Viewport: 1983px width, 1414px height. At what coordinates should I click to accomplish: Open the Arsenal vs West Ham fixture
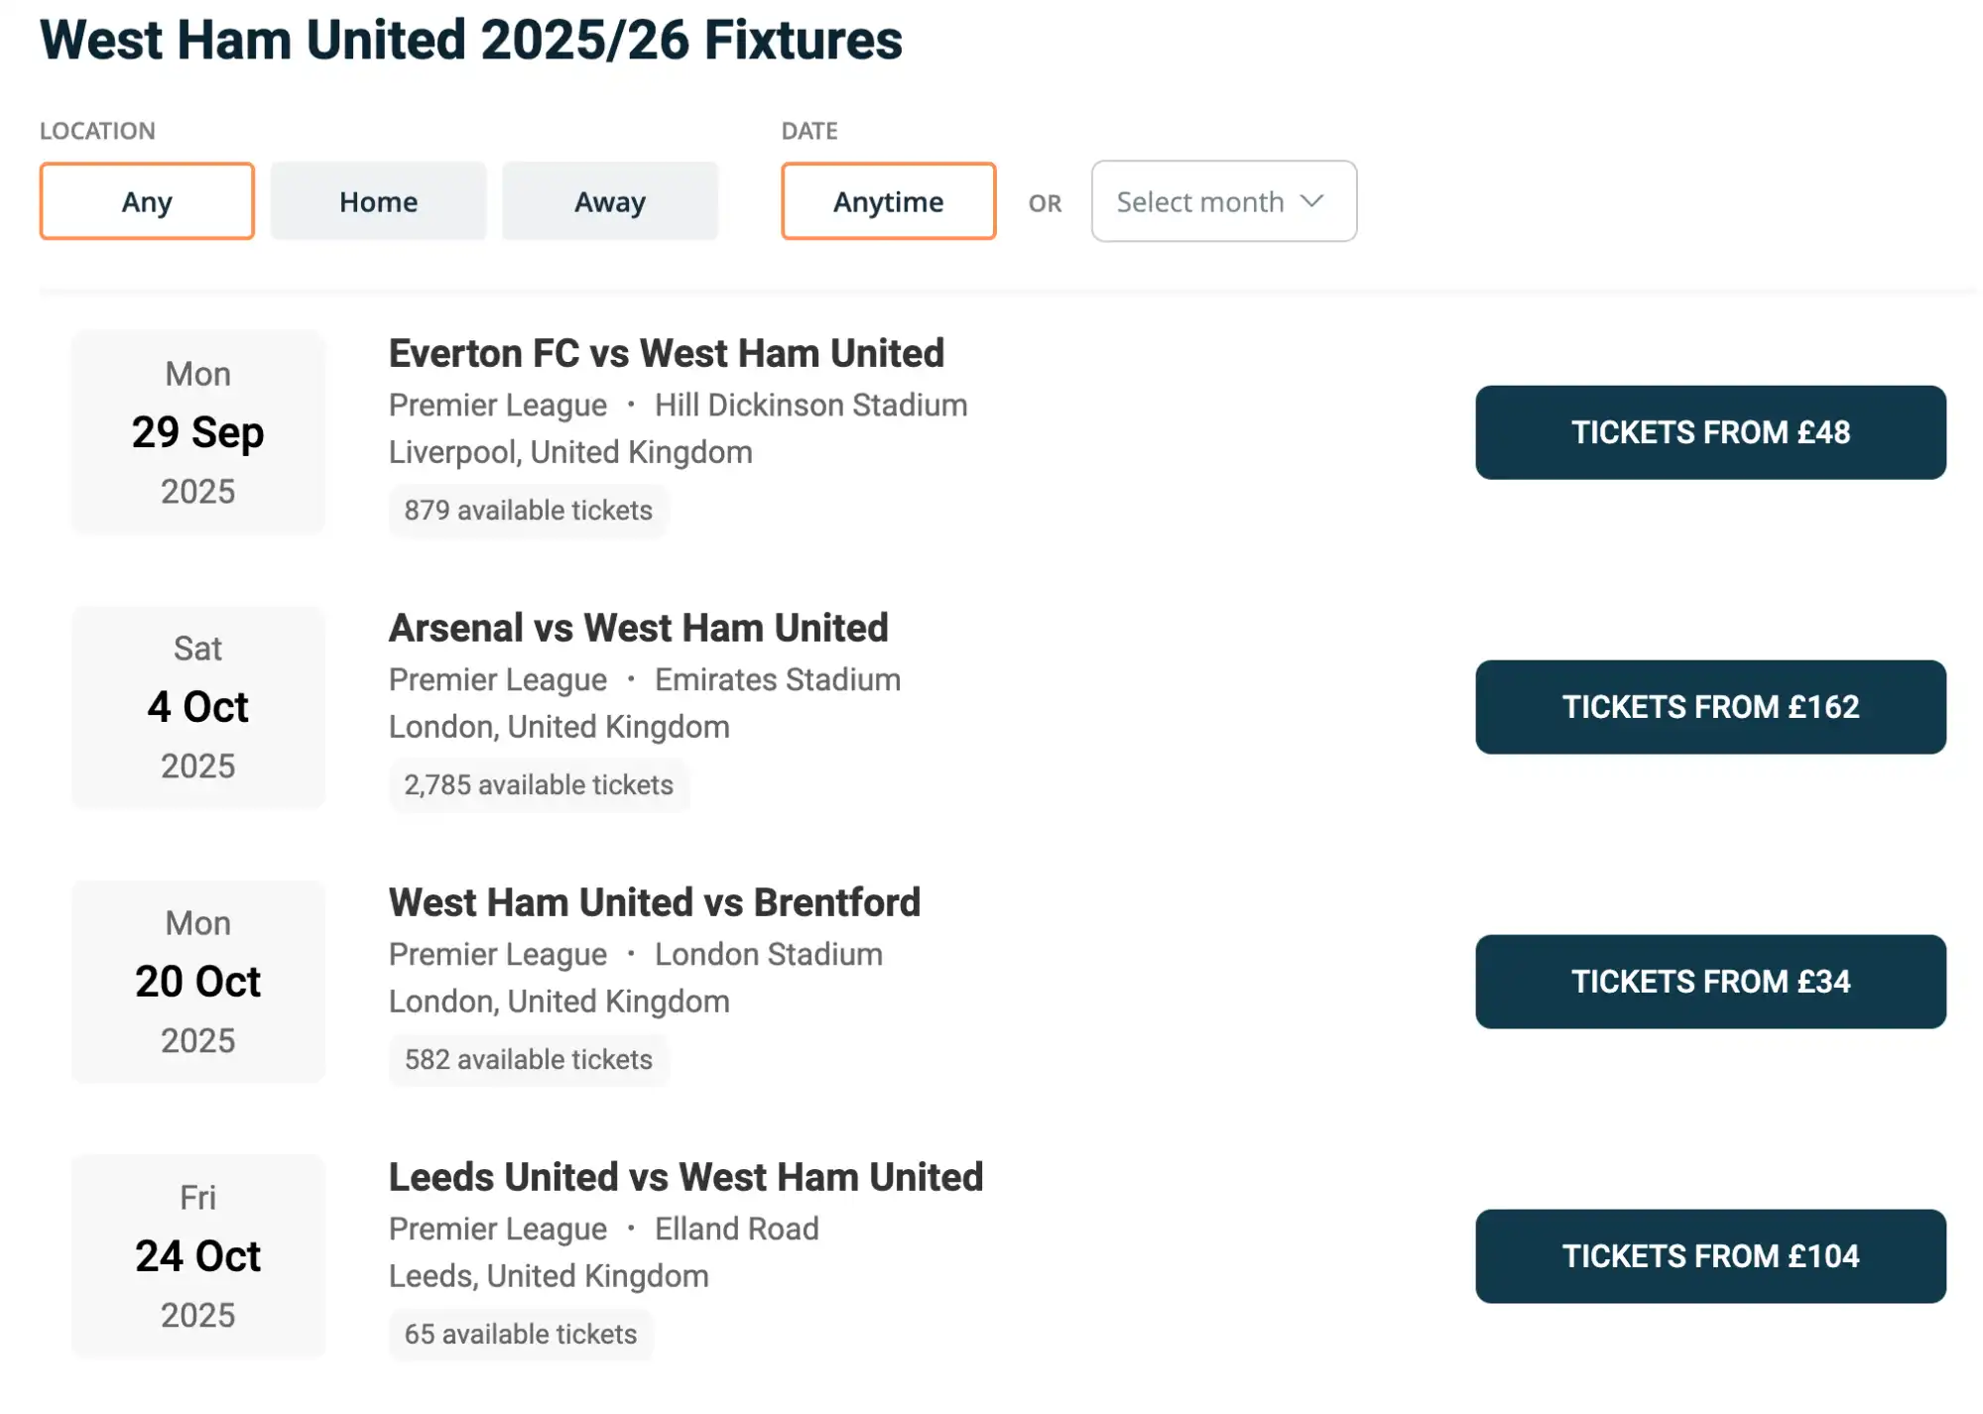pyautogui.click(x=638, y=627)
